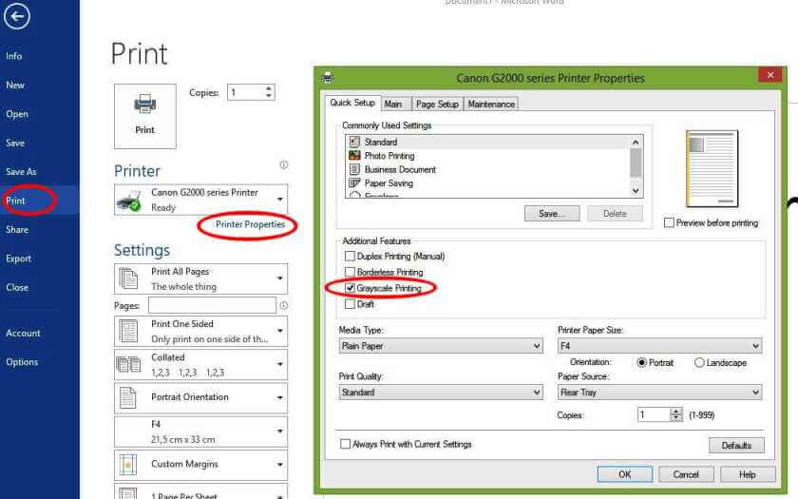Click the Print One Sided page icon
The image size is (798, 499).
128,331
